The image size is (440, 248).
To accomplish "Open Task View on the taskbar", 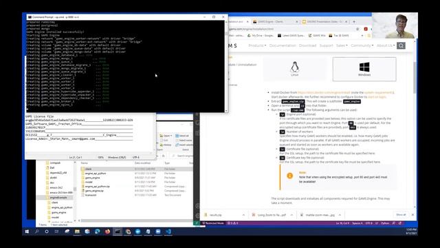I will point(56,231).
